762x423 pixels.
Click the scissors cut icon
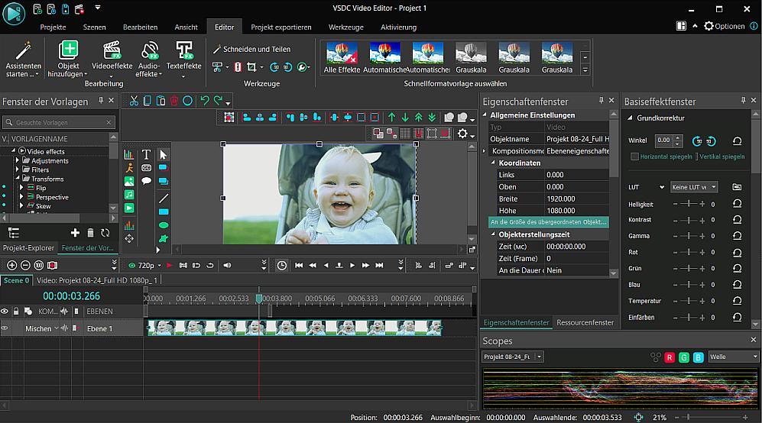[x=134, y=101]
